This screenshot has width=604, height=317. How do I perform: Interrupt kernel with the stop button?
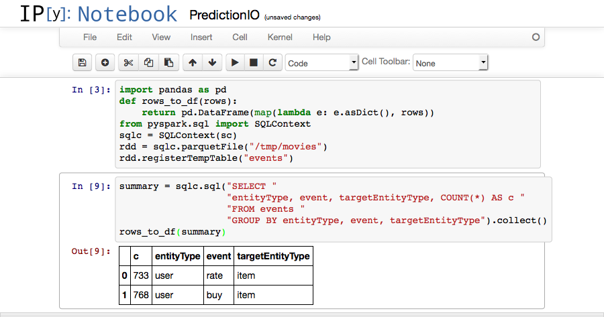tap(254, 63)
